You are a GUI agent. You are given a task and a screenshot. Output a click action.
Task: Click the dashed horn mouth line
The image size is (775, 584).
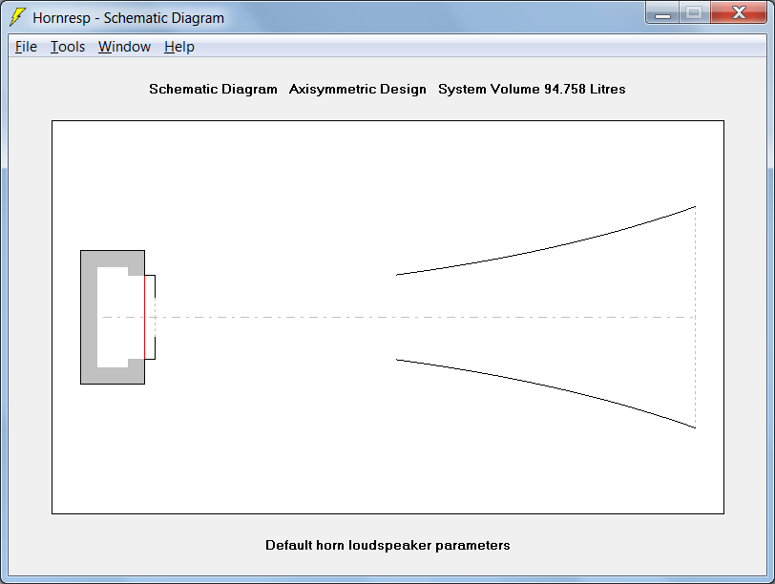pyautogui.click(x=696, y=317)
